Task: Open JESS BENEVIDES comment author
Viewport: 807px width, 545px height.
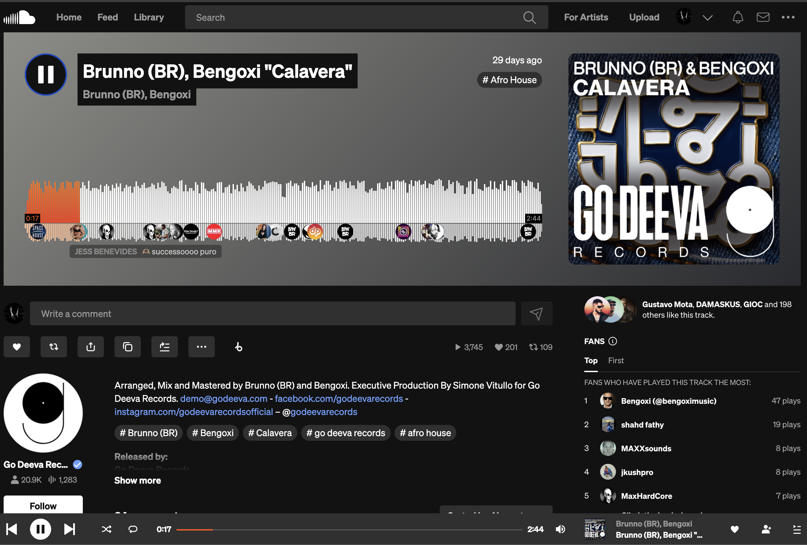Action: tap(106, 252)
